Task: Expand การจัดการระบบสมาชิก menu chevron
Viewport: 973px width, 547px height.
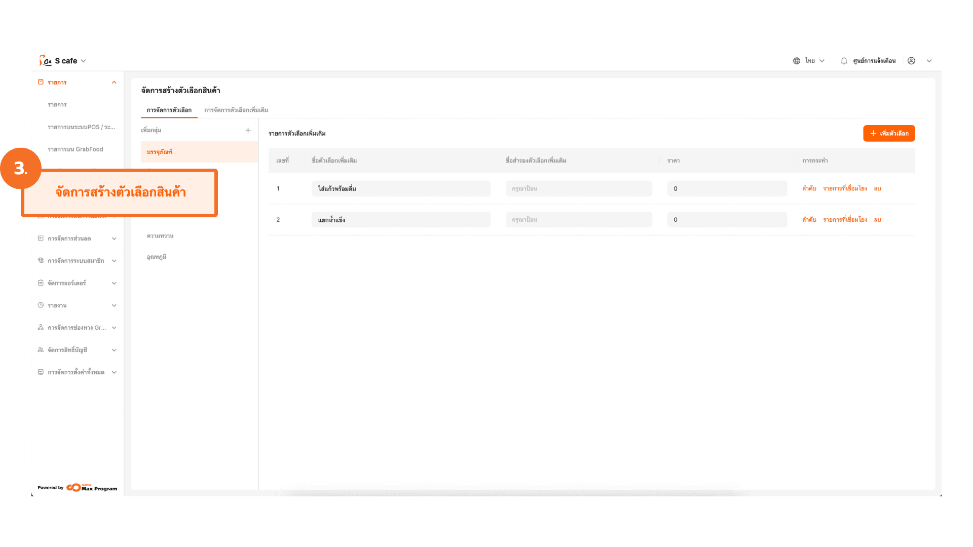Action: [x=114, y=261]
